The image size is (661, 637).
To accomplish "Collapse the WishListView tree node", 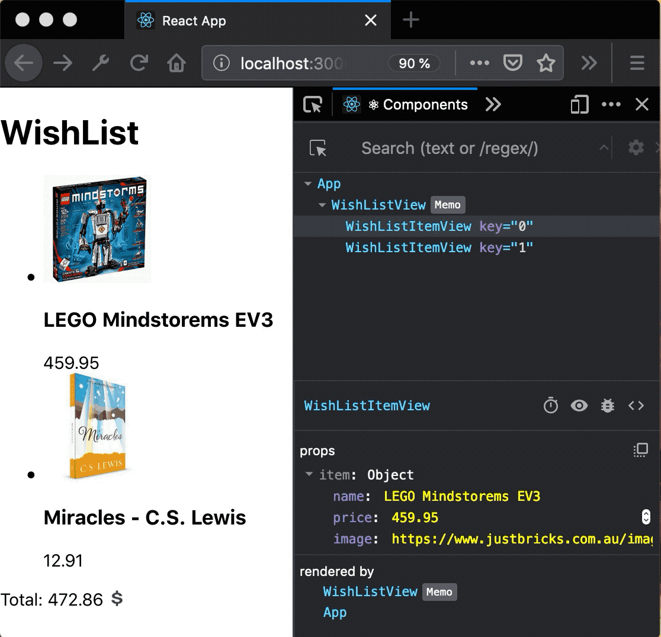I will pos(322,205).
